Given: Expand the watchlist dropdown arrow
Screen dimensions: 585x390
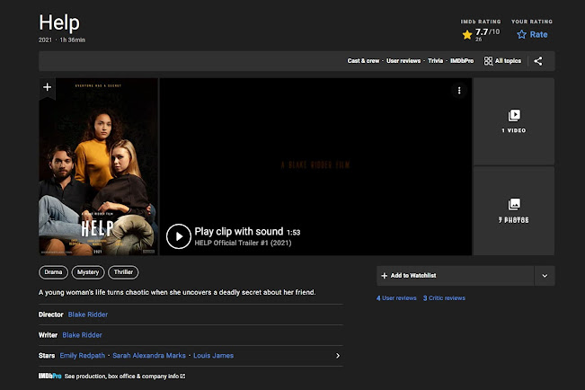Looking at the screenshot, I should point(545,276).
